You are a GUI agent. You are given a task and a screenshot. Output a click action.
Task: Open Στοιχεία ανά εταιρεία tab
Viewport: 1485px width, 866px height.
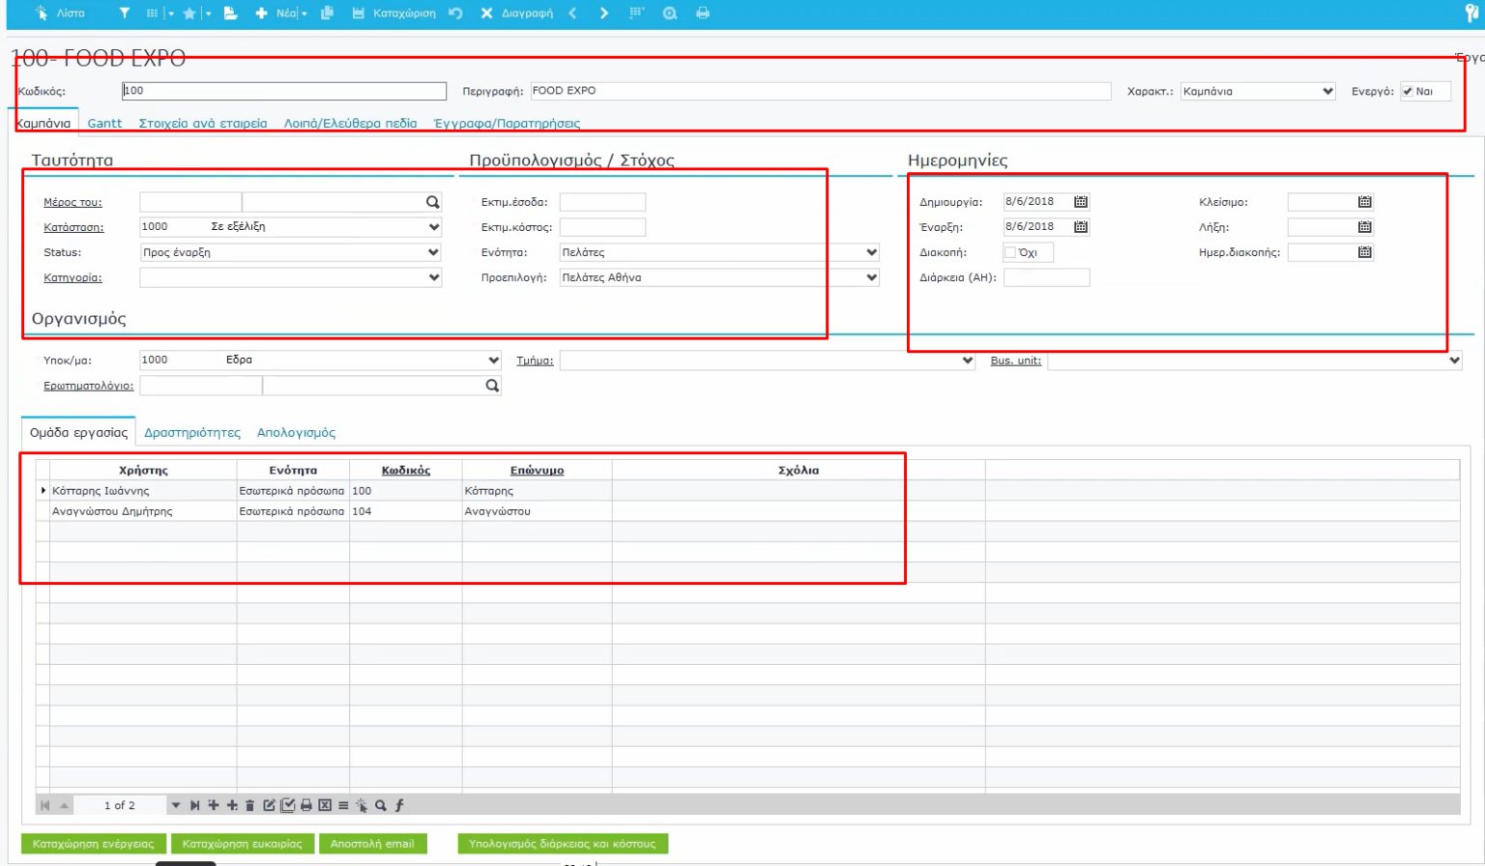203,124
